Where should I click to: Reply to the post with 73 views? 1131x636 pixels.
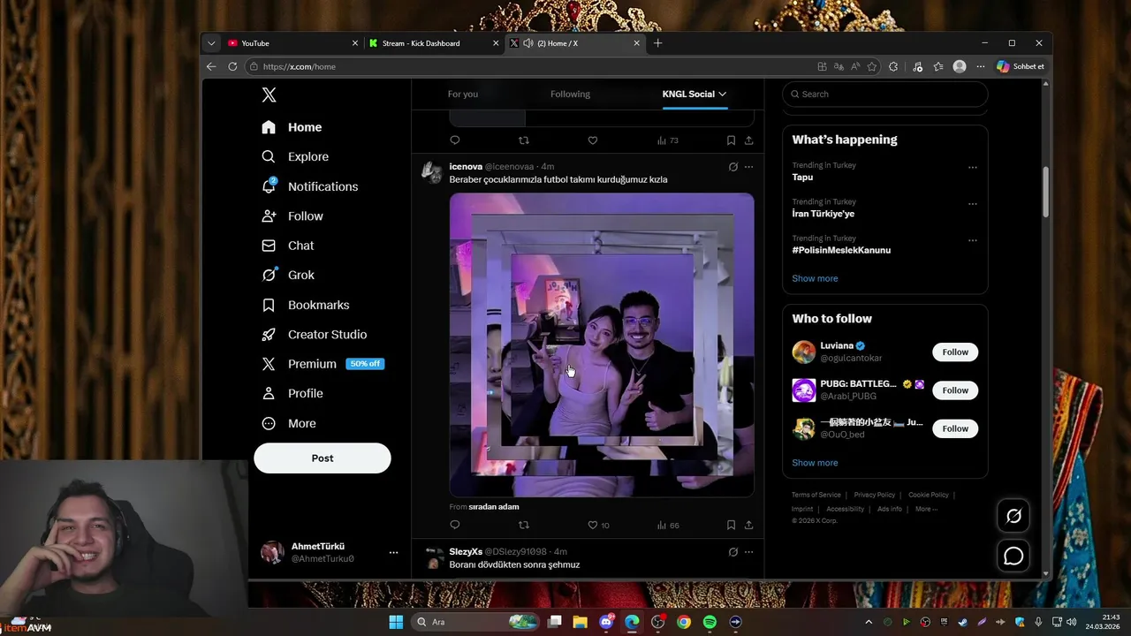tap(455, 140)
